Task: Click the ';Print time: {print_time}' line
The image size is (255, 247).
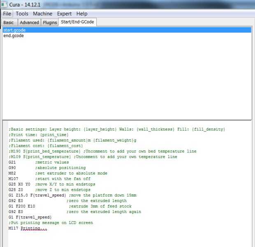Action: pos(39,135)
